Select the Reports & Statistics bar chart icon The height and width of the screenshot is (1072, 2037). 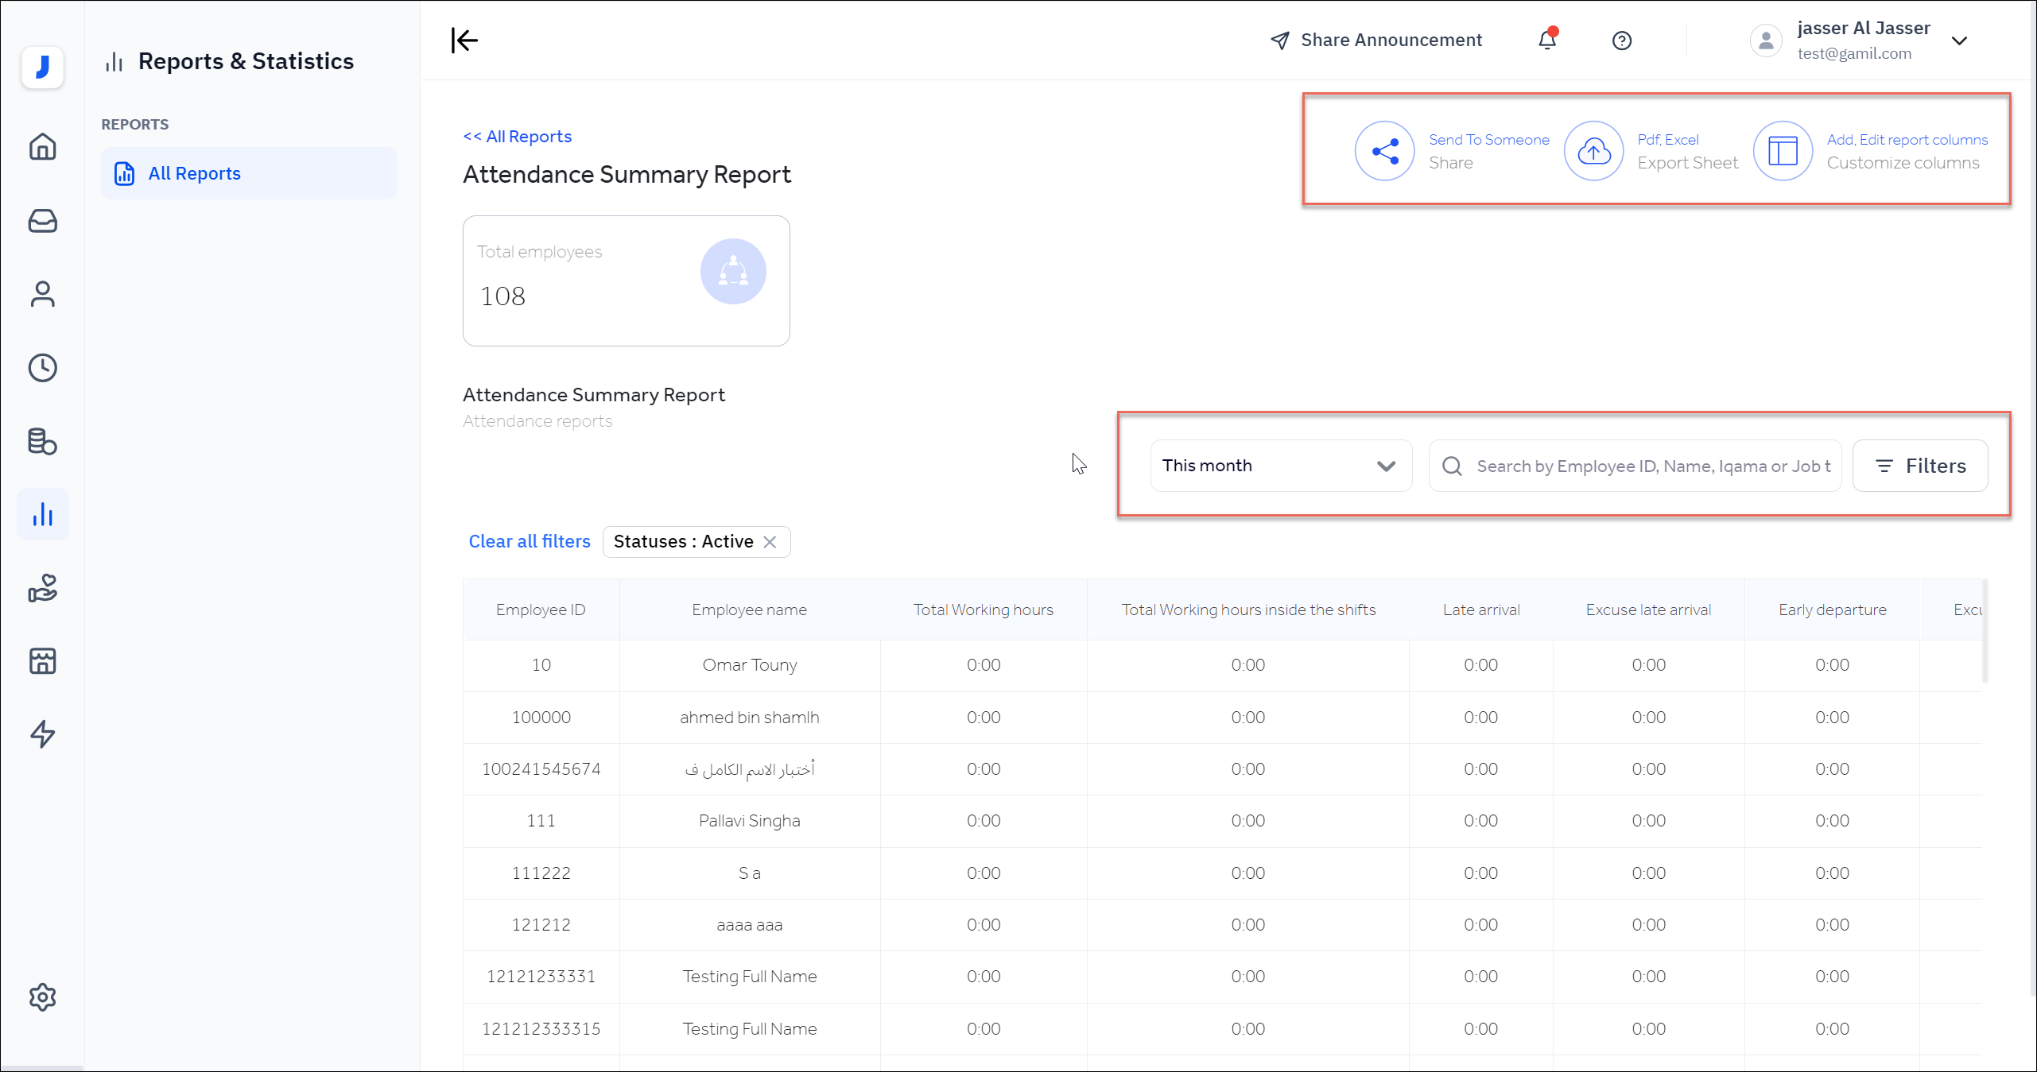[42, 513]
